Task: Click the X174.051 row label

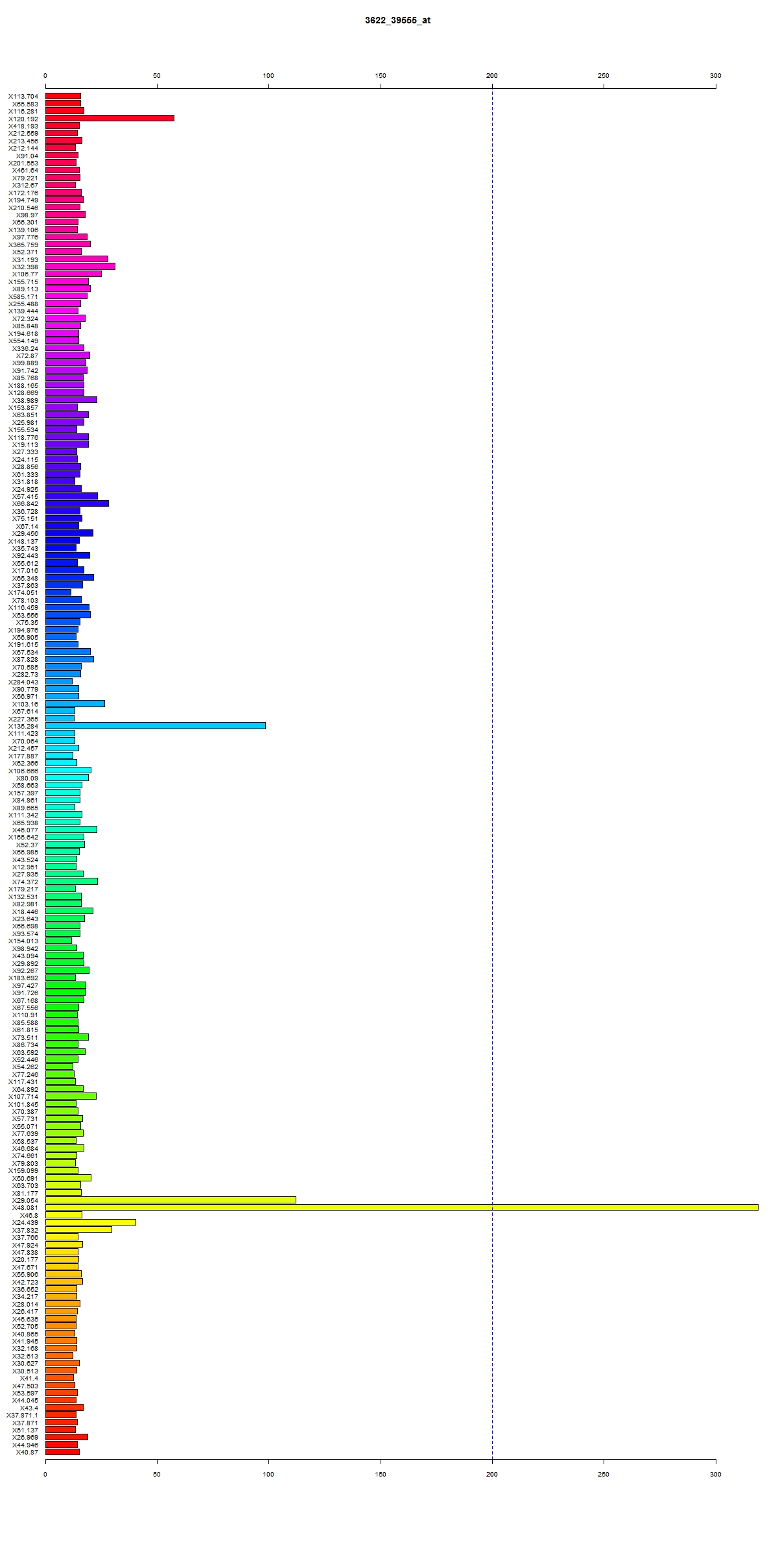Action: pyautogui.click(x=23, y=592)
